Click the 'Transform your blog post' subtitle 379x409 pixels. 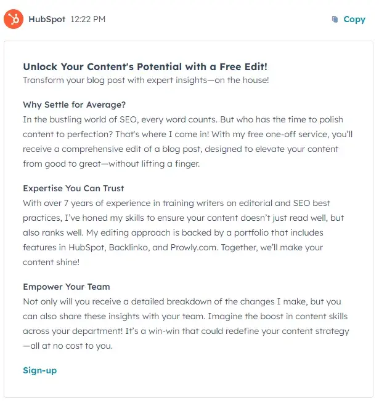[x=145, y=80]
